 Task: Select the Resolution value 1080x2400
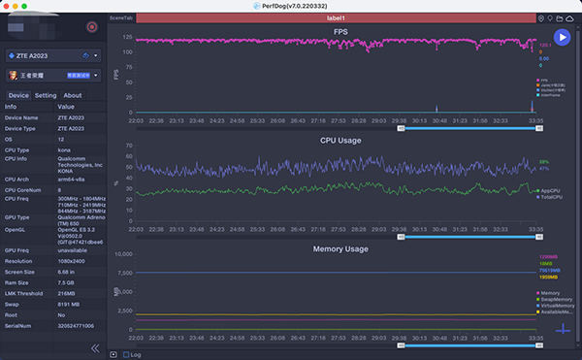pyautogui.click(x=71, y=261)
